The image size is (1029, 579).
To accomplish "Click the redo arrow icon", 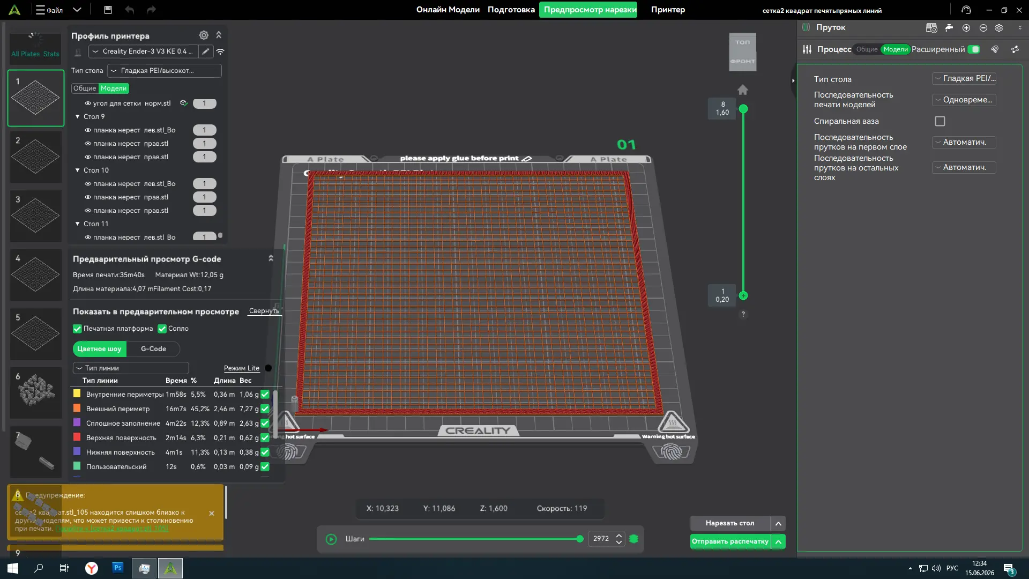I will (x=151, y=10).
